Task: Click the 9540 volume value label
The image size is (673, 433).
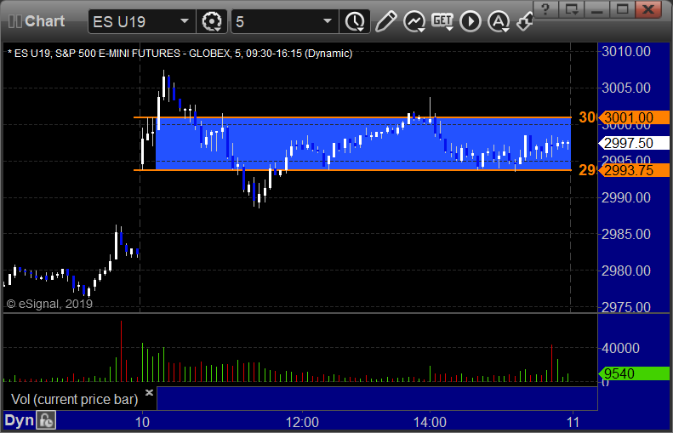Action: point(634,373)
